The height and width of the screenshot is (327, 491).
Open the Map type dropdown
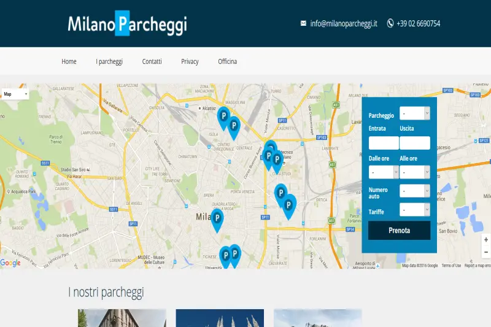tap(15, 94)
